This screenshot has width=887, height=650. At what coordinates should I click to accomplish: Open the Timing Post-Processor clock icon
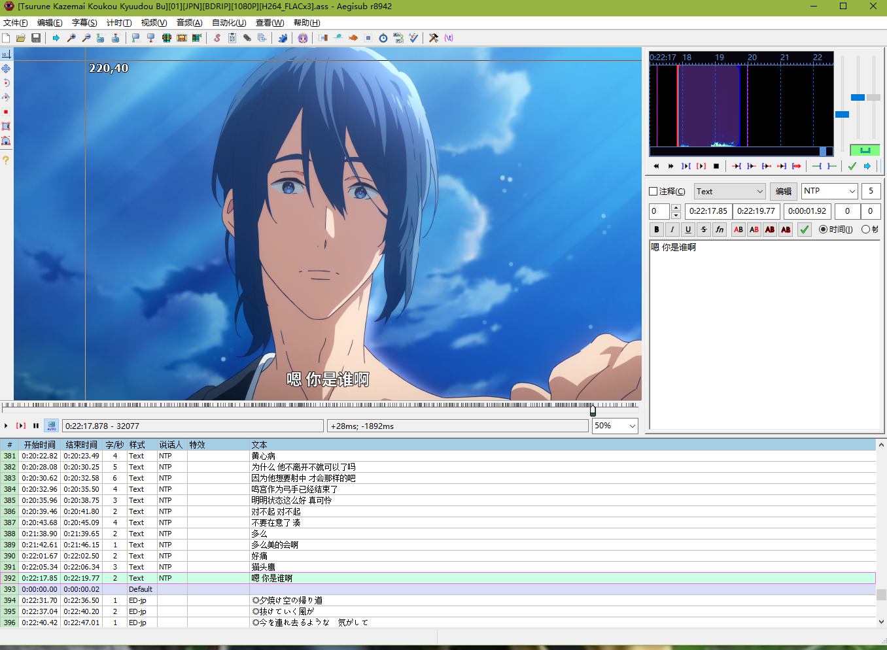(383, 38)
